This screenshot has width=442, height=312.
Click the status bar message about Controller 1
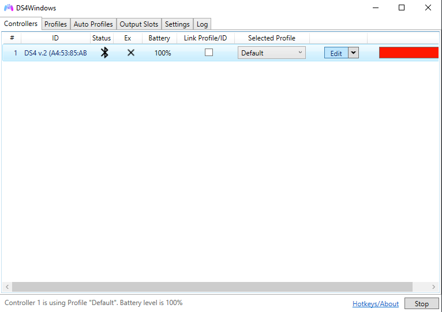pos(93,303)
